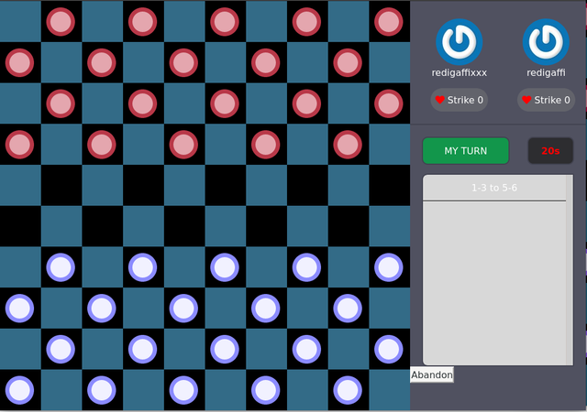This screenshot has width=587, height=412.
Task: Click the 20s countdown timer
Action: click(x=550, y=151)
